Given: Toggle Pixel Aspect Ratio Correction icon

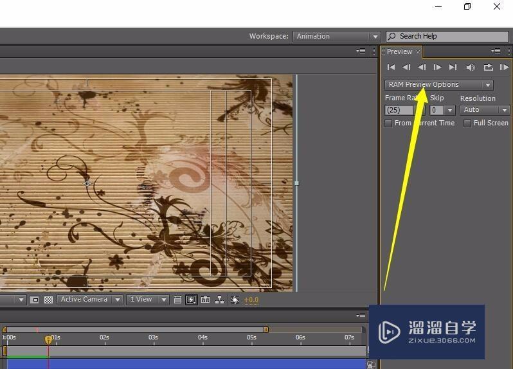Looking at the screenshot, I should (177, 300).
